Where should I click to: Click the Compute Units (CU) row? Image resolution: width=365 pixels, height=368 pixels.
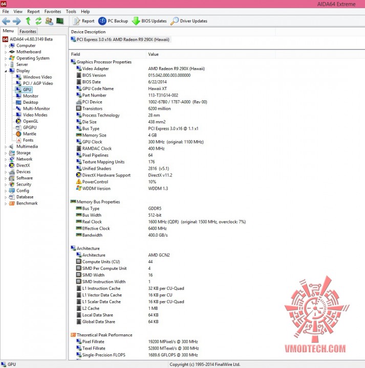coord(114,262)
